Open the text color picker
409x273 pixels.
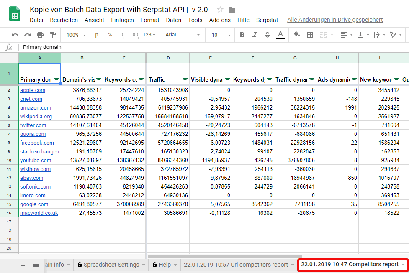(280, 35)
